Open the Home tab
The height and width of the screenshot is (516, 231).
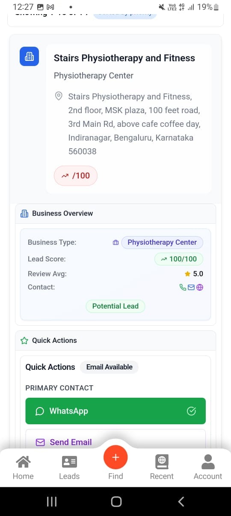click(23, 467)
